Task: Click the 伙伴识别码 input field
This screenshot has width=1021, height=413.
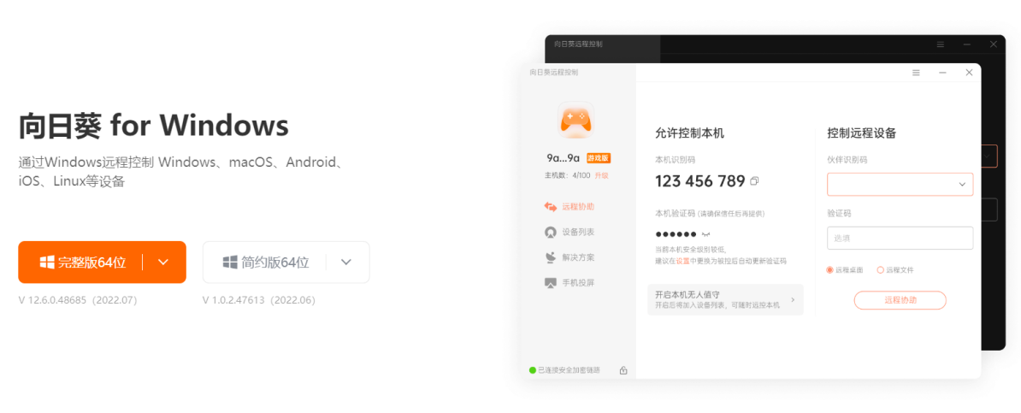Action: 900,185
